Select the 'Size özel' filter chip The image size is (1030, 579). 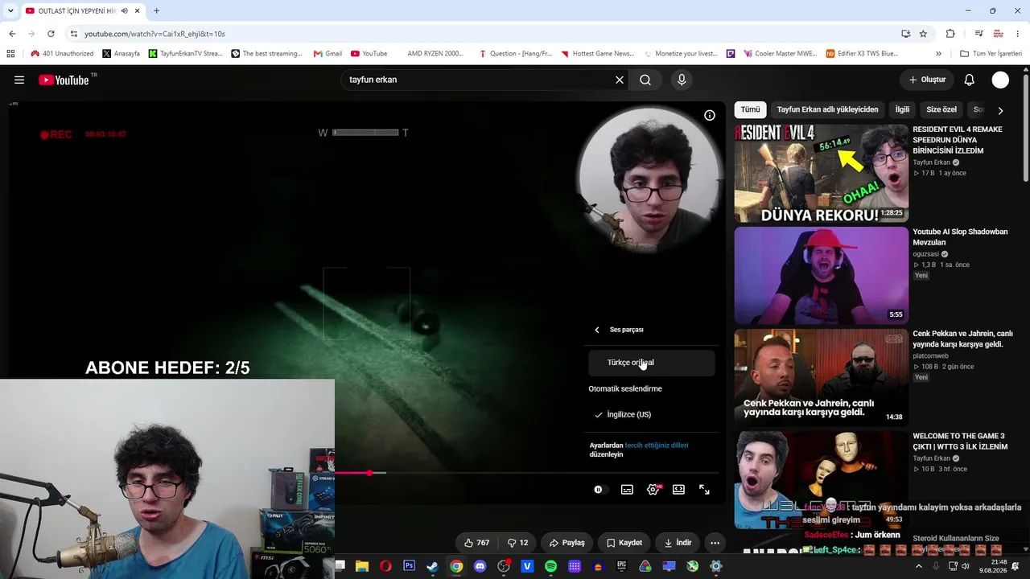(941, 109)
